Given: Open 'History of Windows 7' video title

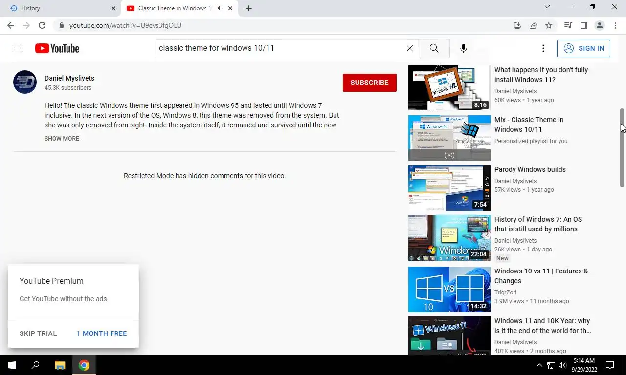Looking at the screenshot, I should click(x=538, y=224).
